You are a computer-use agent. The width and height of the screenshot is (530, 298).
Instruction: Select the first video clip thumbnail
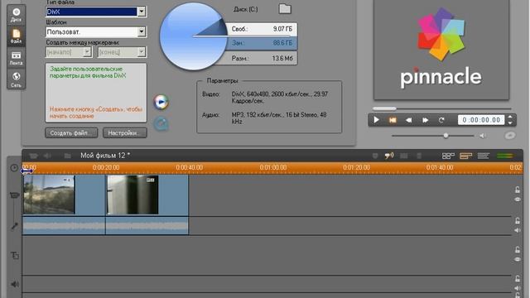pos(50,195)
